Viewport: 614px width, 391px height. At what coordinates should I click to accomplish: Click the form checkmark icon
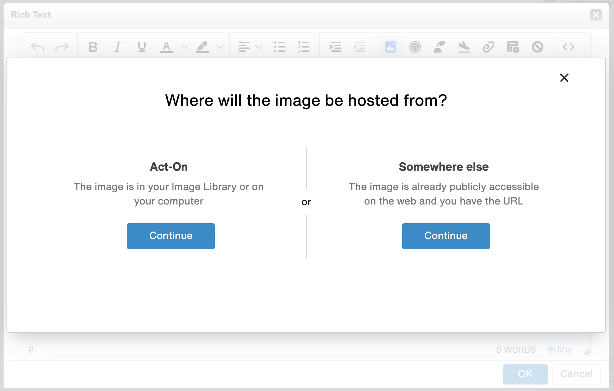point(513,47)
